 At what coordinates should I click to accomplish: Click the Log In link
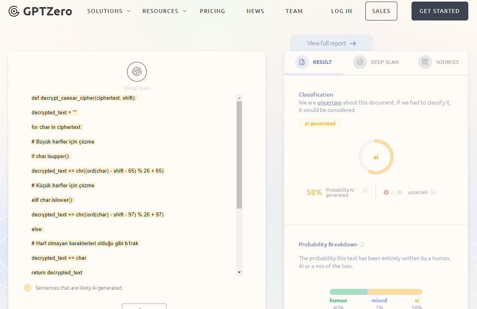point(341,11)
